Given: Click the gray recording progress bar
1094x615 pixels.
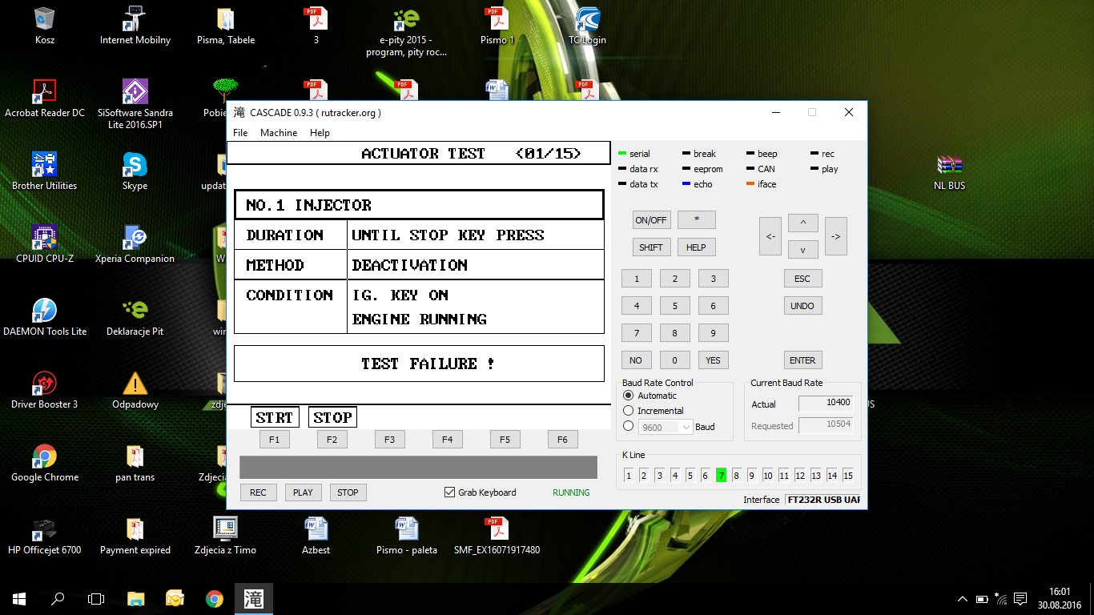Looking at the screenshot, I should point(418,468).
